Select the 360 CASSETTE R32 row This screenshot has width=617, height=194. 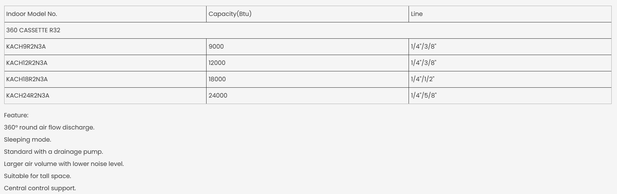pyautogui.click(x=33, y=30)
